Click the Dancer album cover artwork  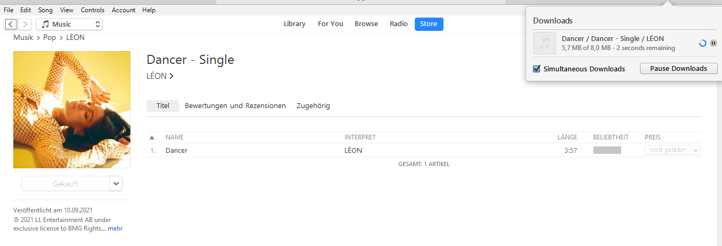[x=72, y=110]
